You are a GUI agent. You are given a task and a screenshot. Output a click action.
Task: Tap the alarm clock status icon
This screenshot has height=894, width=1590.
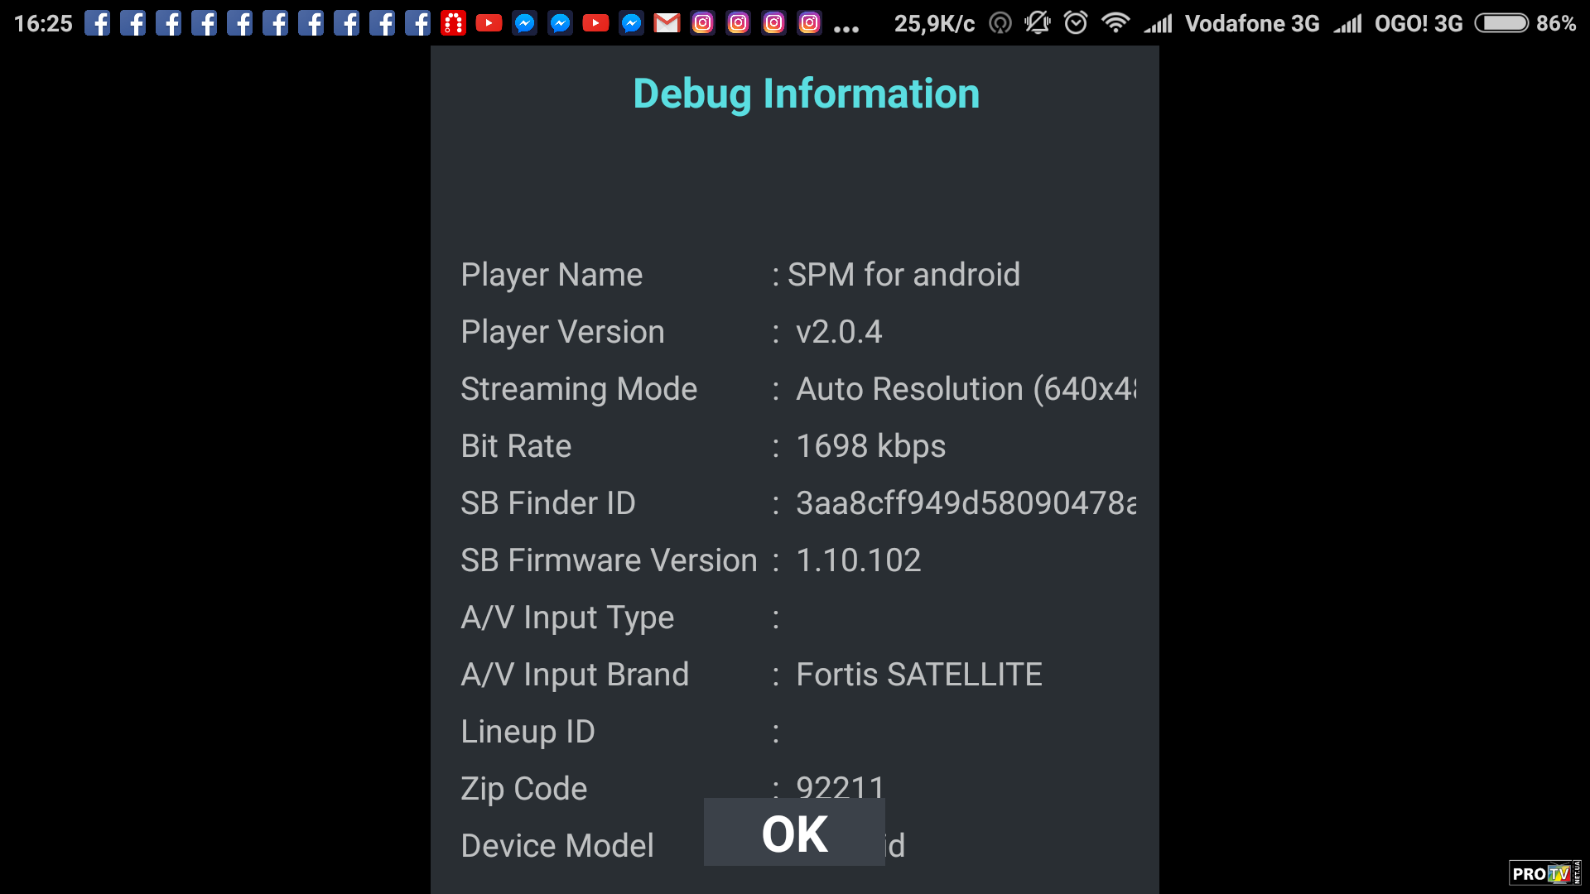tap(1075, 23)
